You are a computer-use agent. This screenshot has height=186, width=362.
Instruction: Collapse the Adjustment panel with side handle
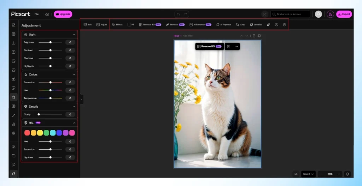click(x=82, y=99)
